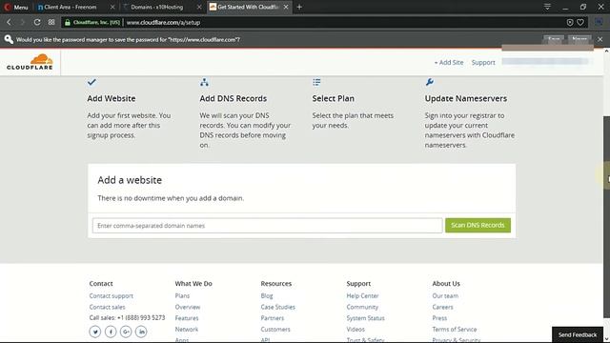Open the Features footer link

187,318
